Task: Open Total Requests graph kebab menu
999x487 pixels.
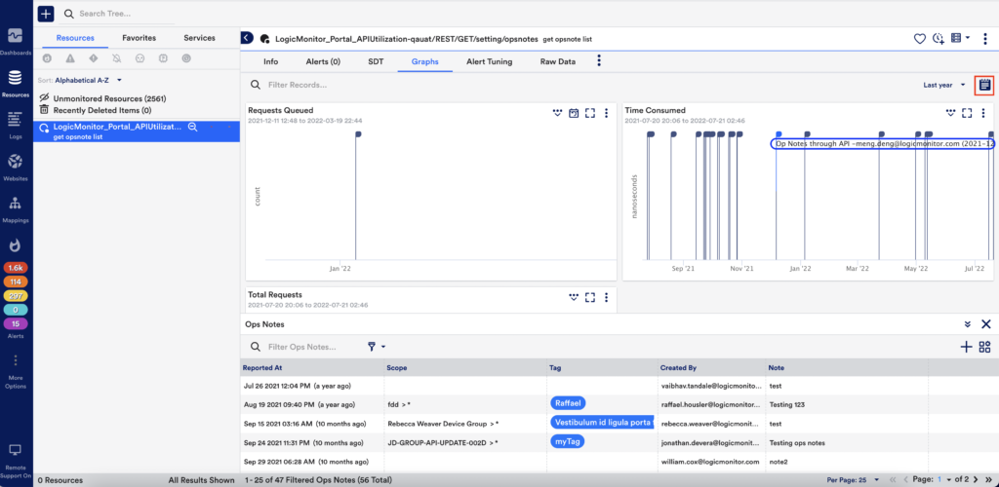Action: [x=606, y=297]
